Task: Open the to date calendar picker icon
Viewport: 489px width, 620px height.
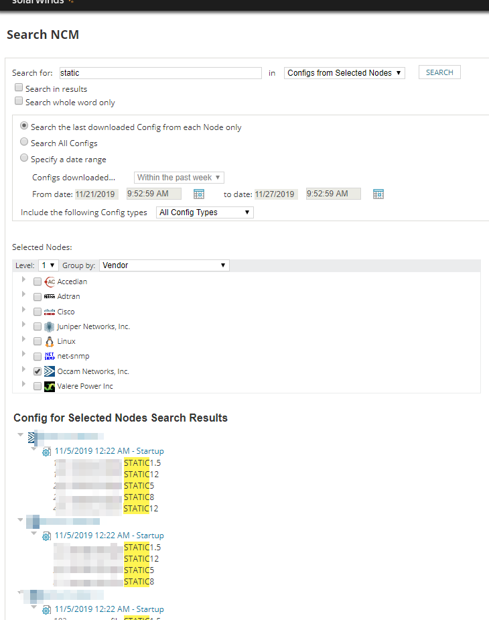Action: click(x=378, y=194)
